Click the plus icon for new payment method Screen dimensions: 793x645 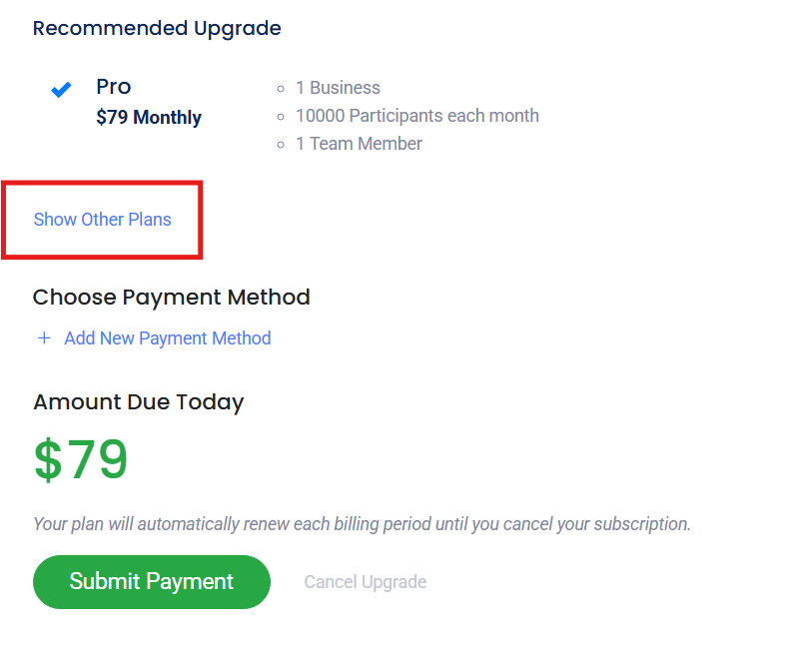(44, 338)
